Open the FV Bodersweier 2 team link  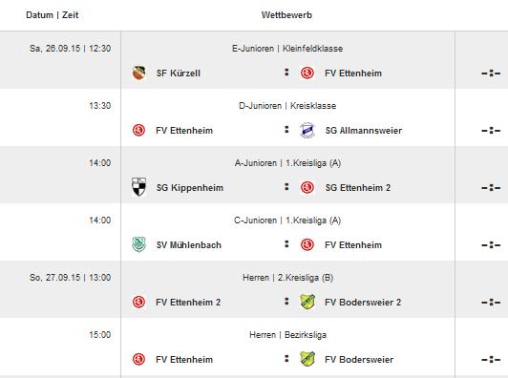pyautogui.click(x=363, y=303)
